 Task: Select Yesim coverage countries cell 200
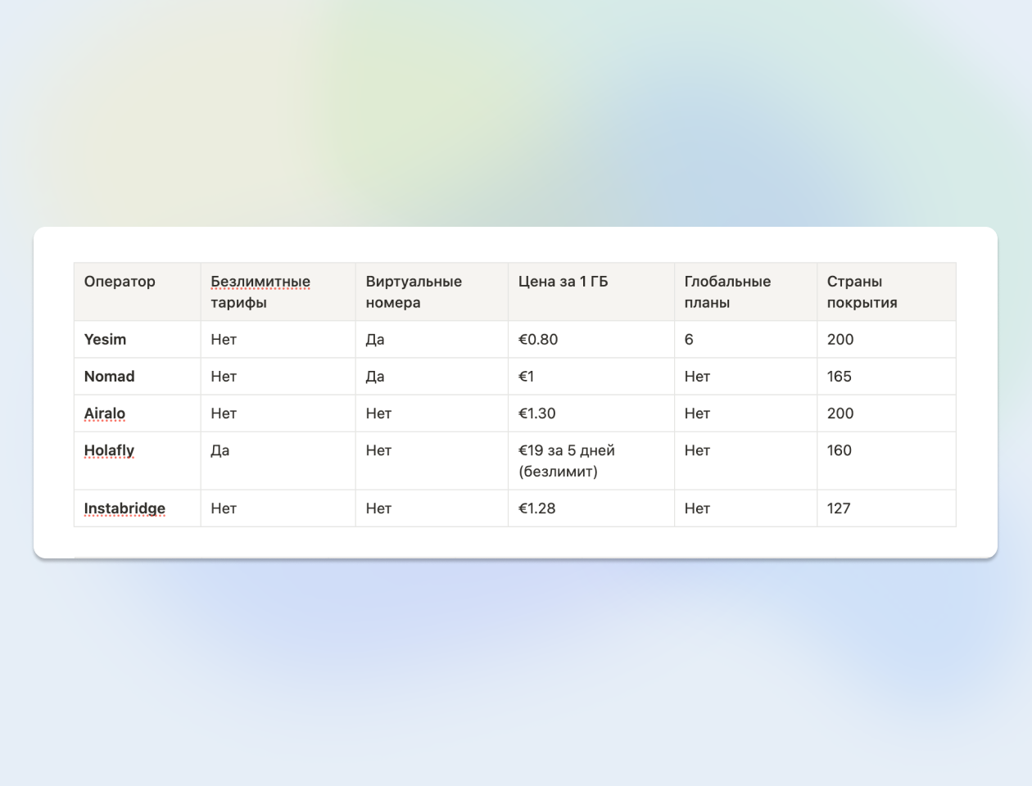(886, 339)
